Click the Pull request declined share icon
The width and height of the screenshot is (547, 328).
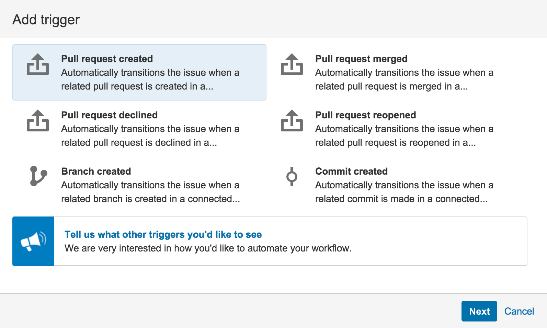click(x=38, y=121)
